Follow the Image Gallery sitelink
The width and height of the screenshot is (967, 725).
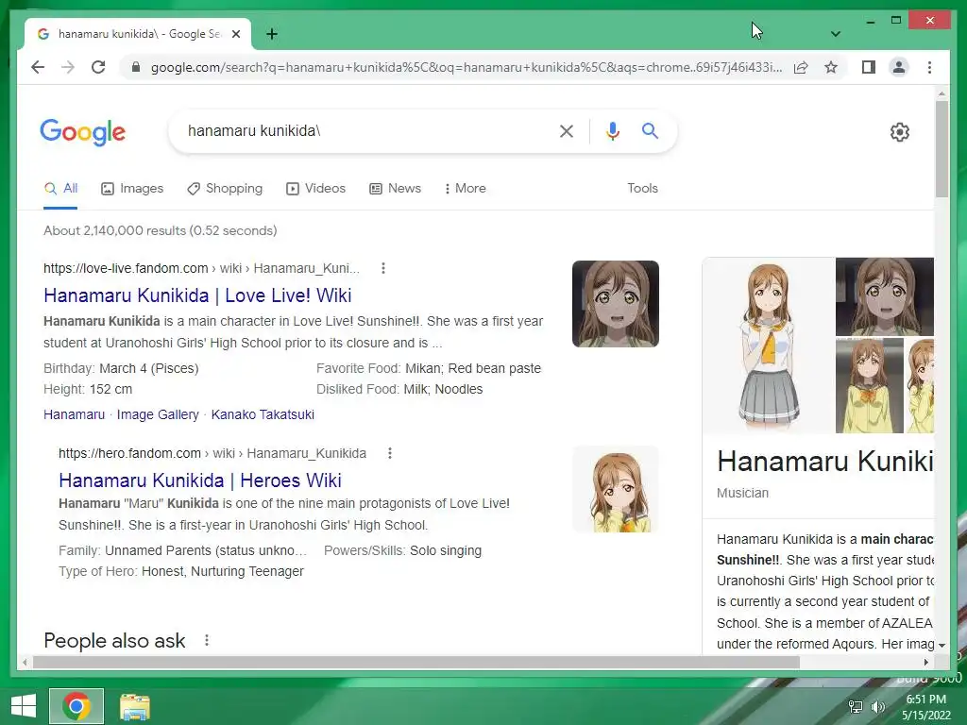pos(158,415)
